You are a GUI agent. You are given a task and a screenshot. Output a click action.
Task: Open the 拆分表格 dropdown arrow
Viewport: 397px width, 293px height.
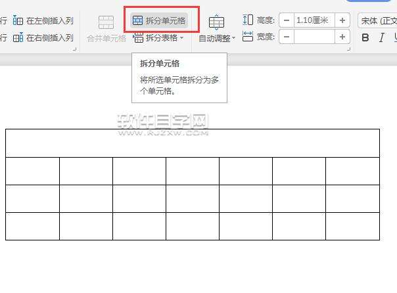click(x=181, y=38)
